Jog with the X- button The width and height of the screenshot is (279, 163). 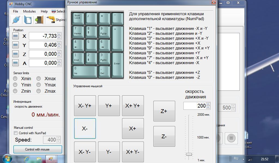point(85,128)
